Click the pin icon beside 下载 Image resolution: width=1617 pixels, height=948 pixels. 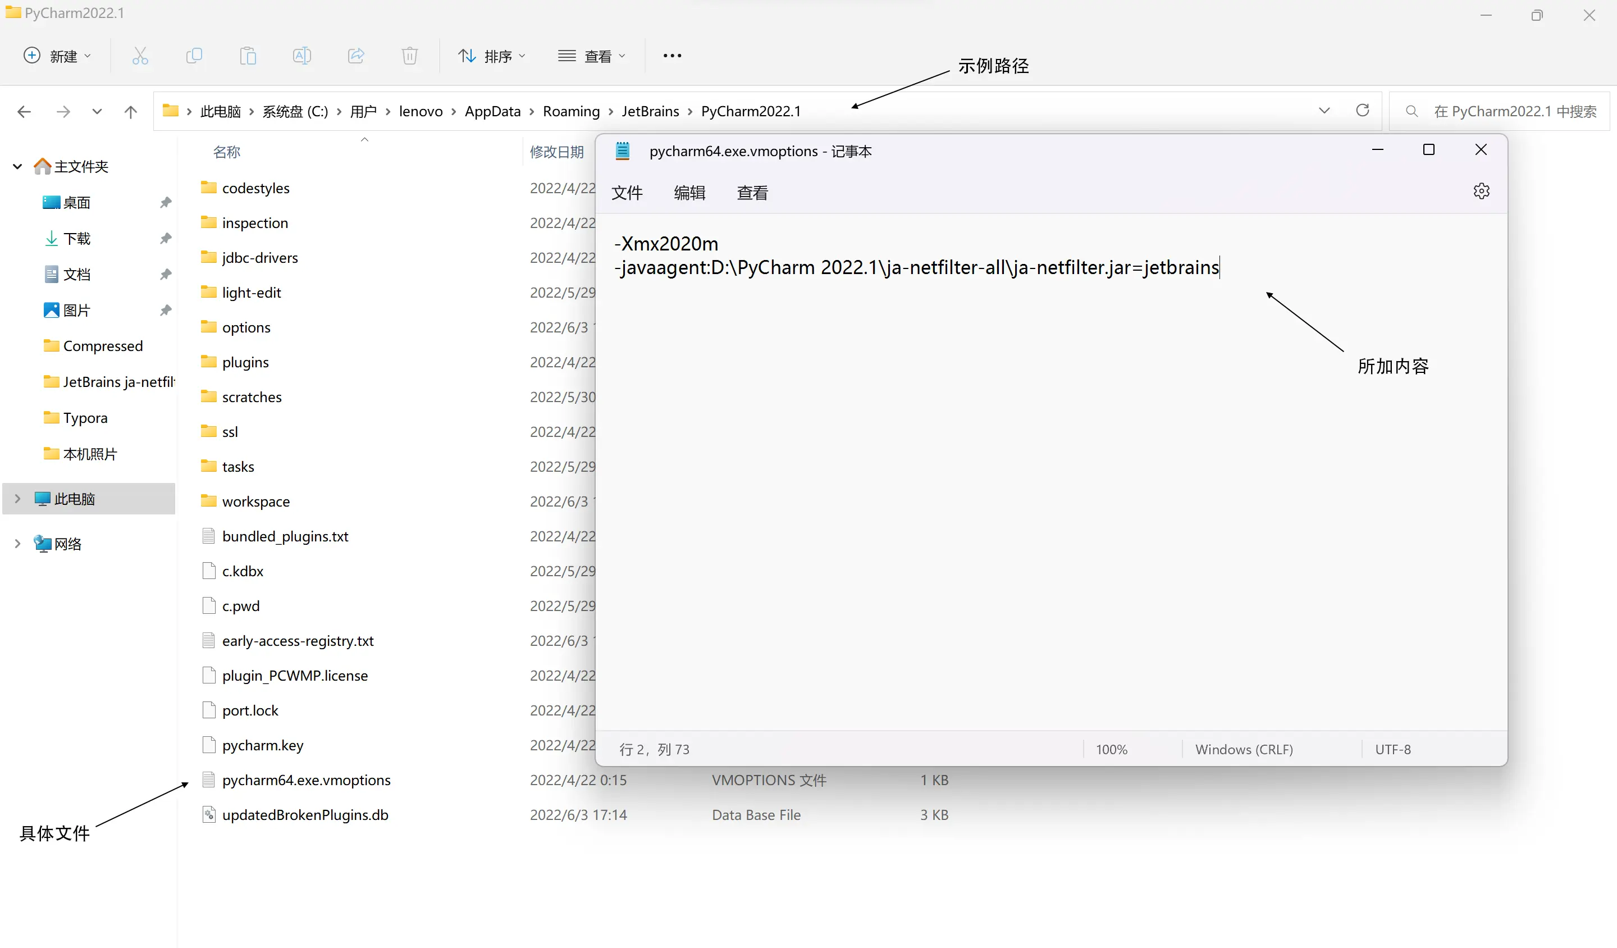(166, 238)
